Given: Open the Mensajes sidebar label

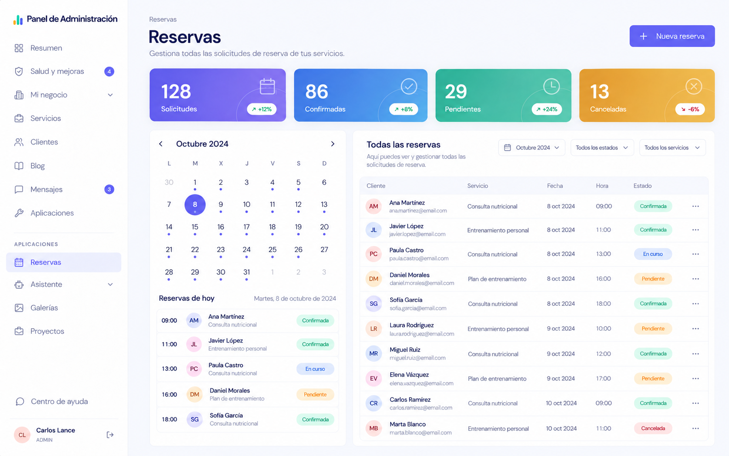Looking at the screenshot, I should [46, 189].
